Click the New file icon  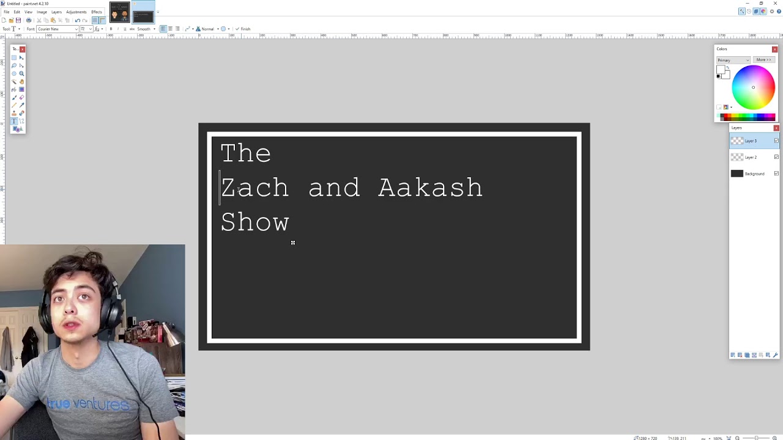click(x=4, y=20)
